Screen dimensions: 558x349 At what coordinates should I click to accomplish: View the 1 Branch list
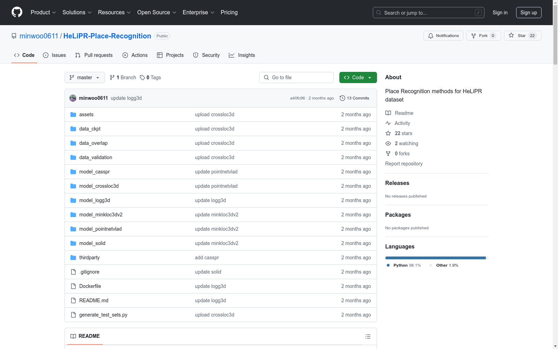[x=123, y=77]
